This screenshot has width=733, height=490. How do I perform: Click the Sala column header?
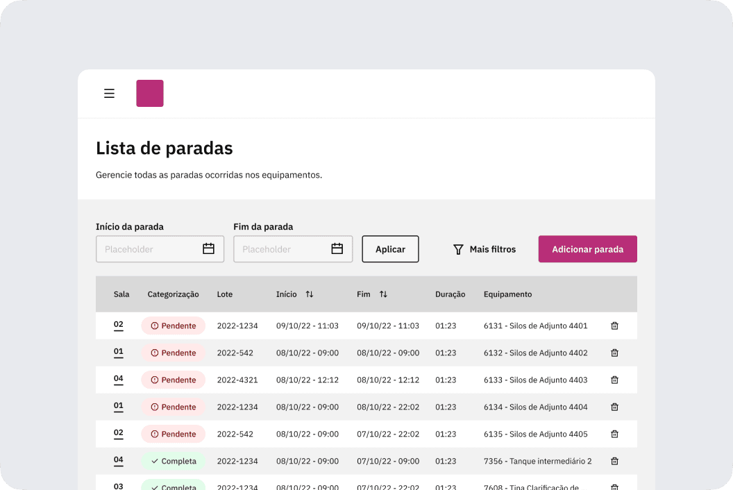click(121, 294)
